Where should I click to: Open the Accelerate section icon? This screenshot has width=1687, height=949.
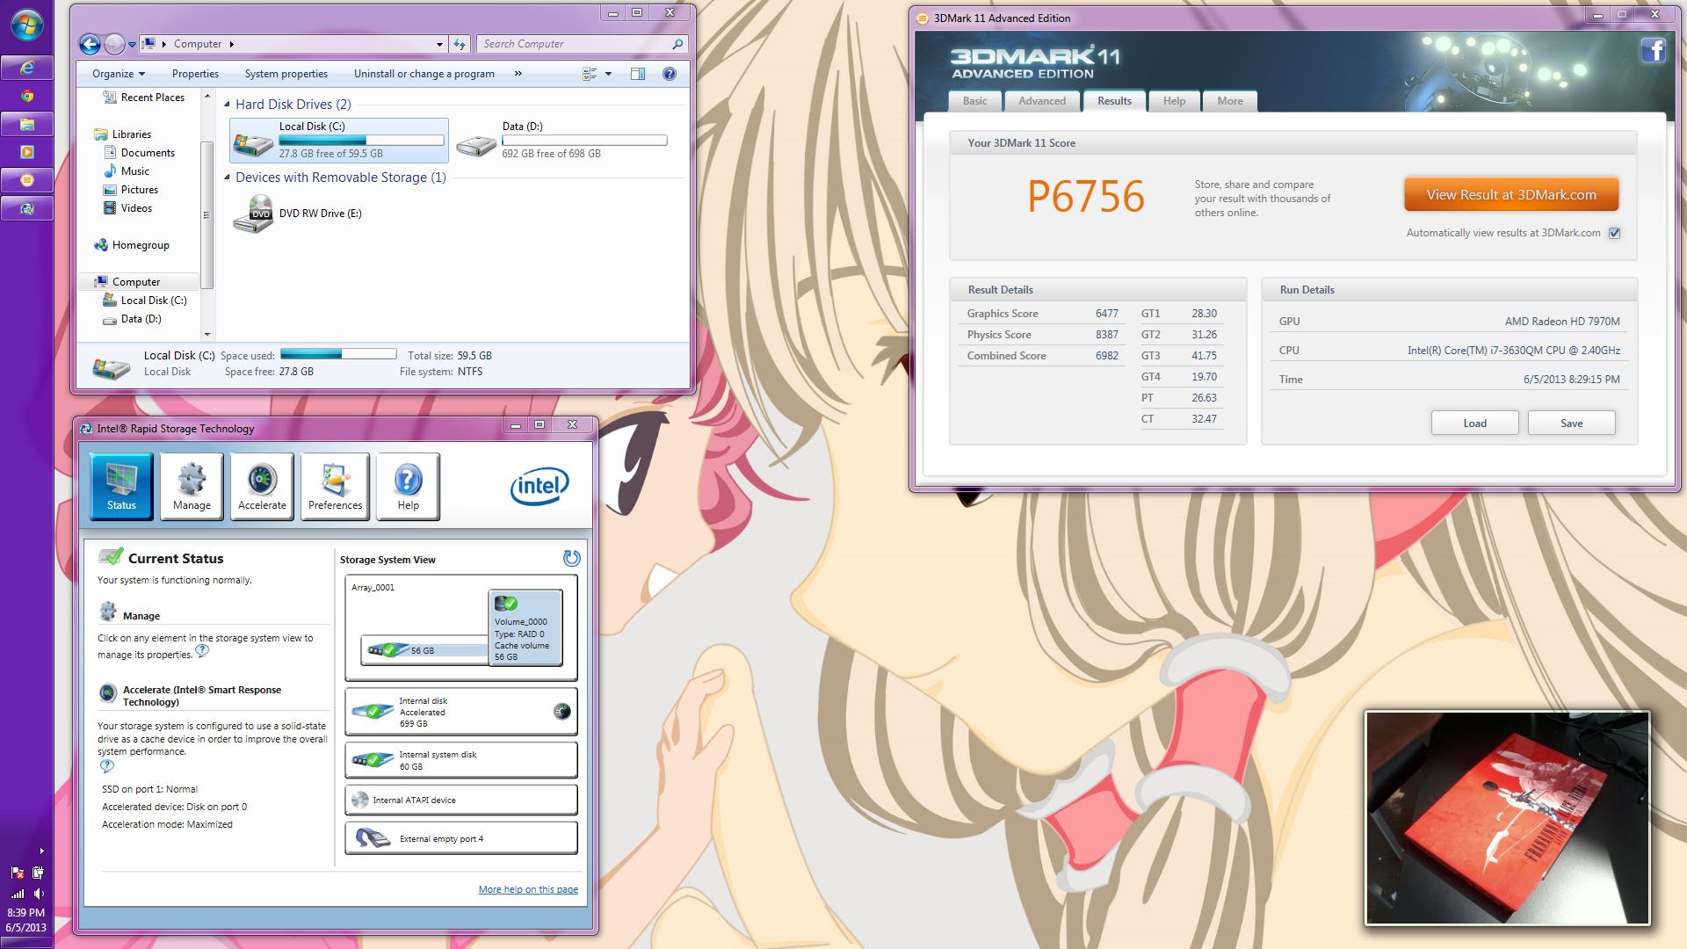[262, 486]
